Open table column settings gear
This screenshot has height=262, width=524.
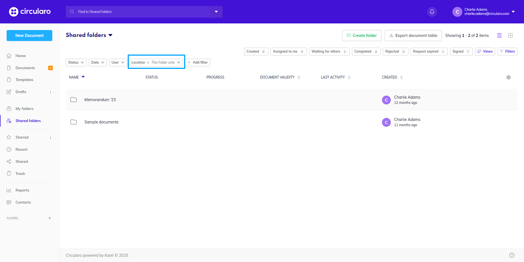pos(508,77)
